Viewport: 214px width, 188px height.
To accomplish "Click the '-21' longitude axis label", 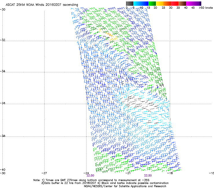I will [x=128, y=173].
